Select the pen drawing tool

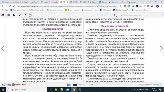tap(25, 15)
